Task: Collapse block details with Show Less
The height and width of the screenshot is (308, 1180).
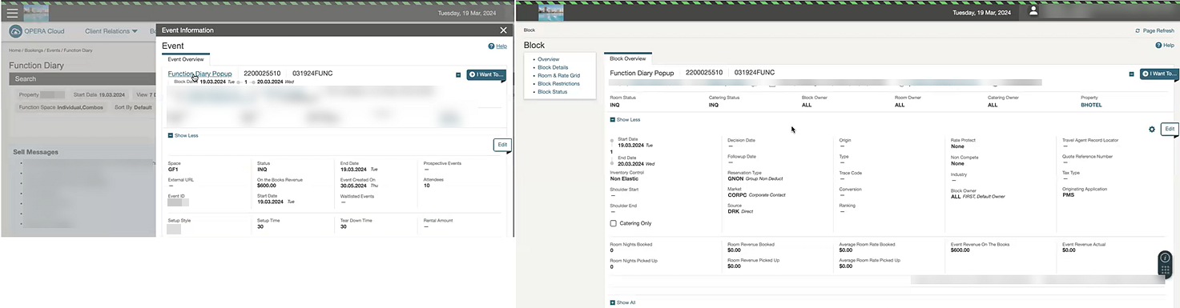Action: pyautogui.click(x=625, y=119)
